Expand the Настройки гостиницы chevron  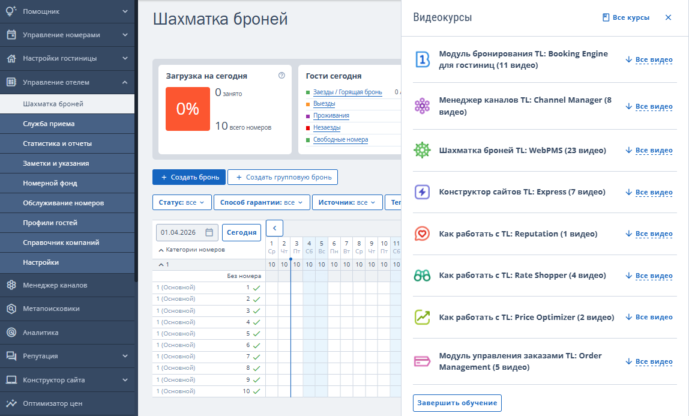(125, 58)
